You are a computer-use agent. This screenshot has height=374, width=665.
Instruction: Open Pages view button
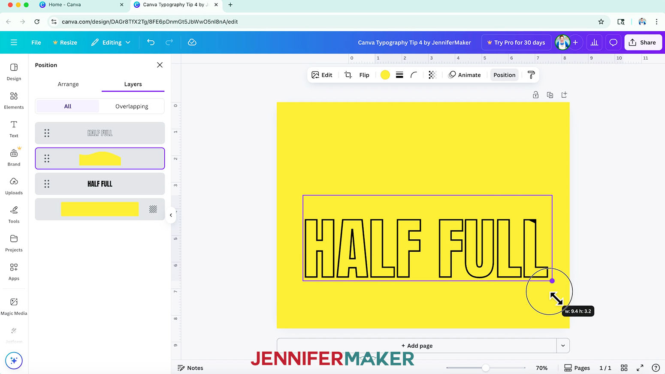[x=577, y=368]
